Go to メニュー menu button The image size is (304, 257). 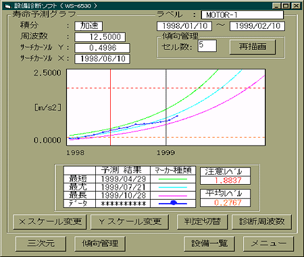[x=268, y=244]
